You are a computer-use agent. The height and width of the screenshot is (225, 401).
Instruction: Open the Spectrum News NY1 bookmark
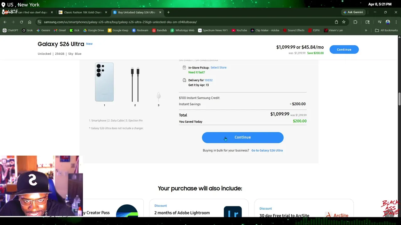click(x=213, y=30)
